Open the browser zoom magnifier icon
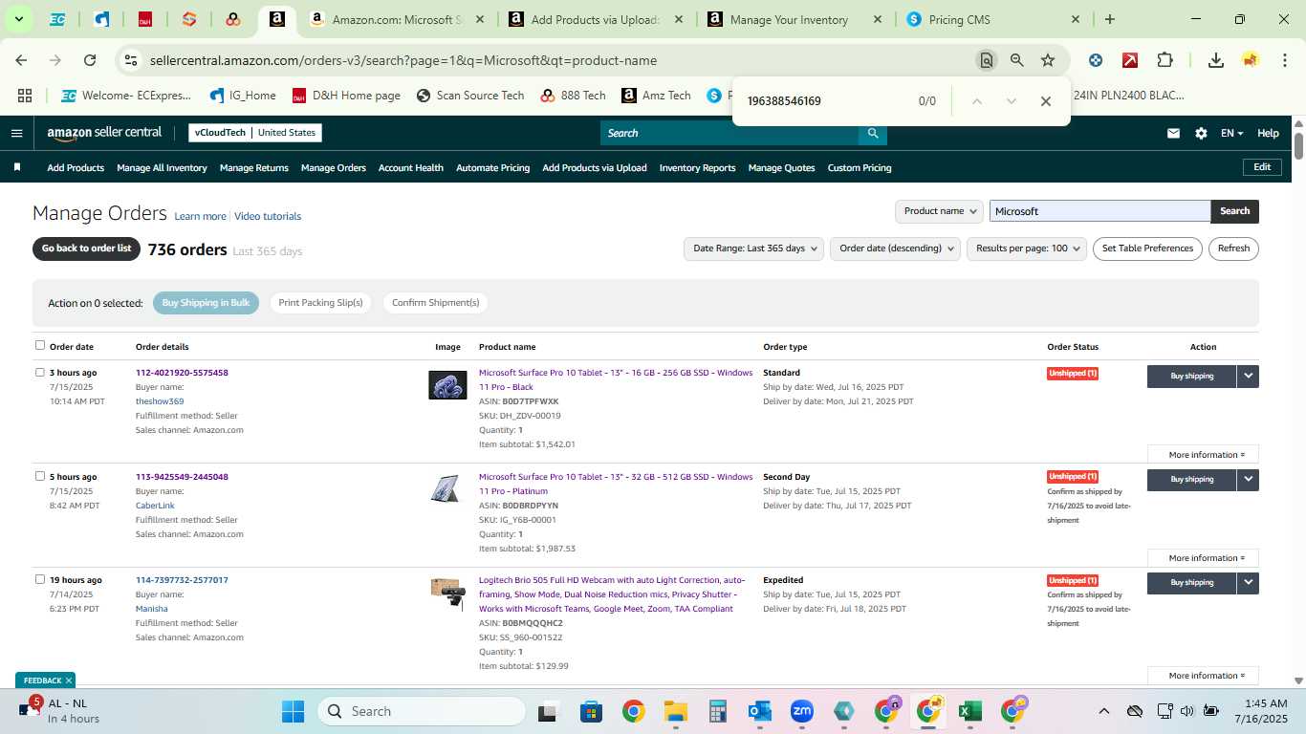Screen dimensions: 1306x734 [1017, 60]
